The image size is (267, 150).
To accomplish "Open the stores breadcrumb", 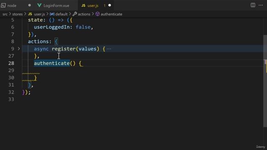I will (x=18, y=14).
